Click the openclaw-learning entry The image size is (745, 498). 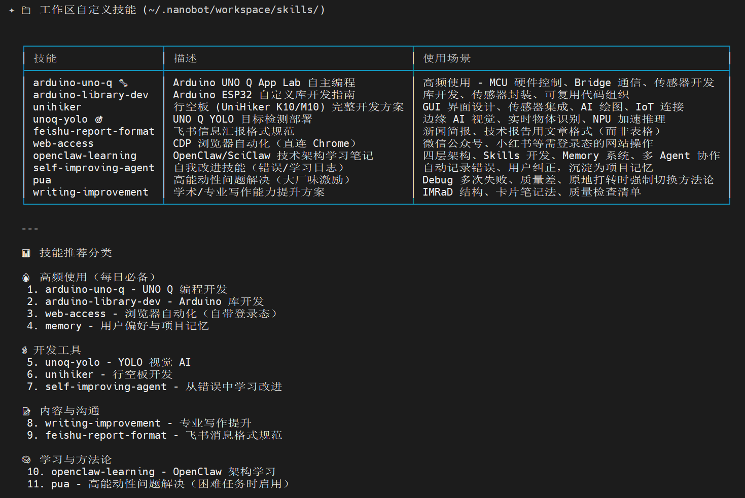[x=84, y=155]
